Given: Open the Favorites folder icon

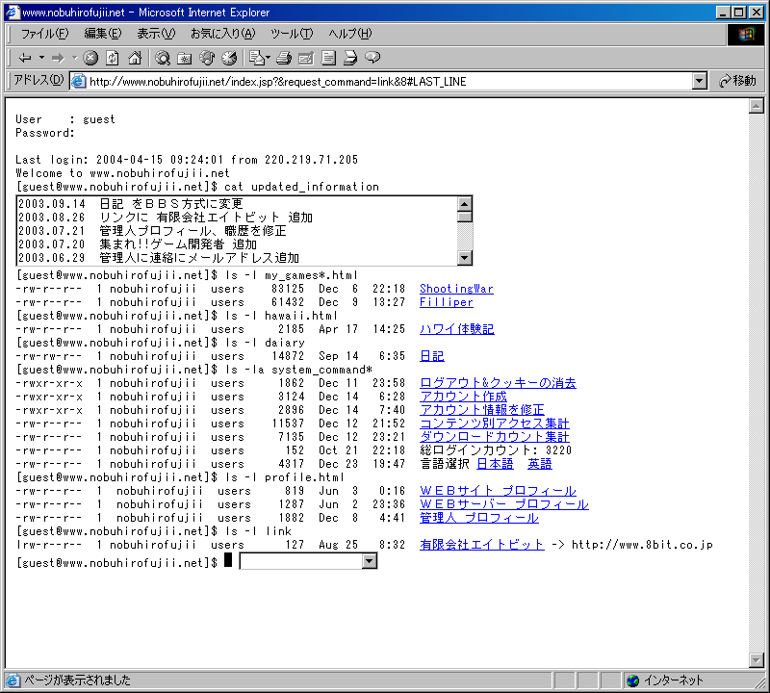Looking at the screenshot, I should (185, 58).
